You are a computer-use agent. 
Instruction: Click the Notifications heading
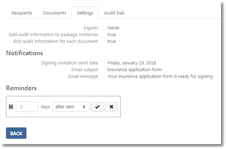tap(24, 53)
